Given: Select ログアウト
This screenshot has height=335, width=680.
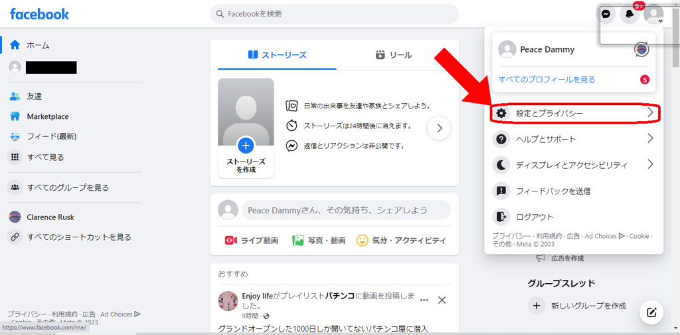Looking at the screenshot, I should click(574, 217).
